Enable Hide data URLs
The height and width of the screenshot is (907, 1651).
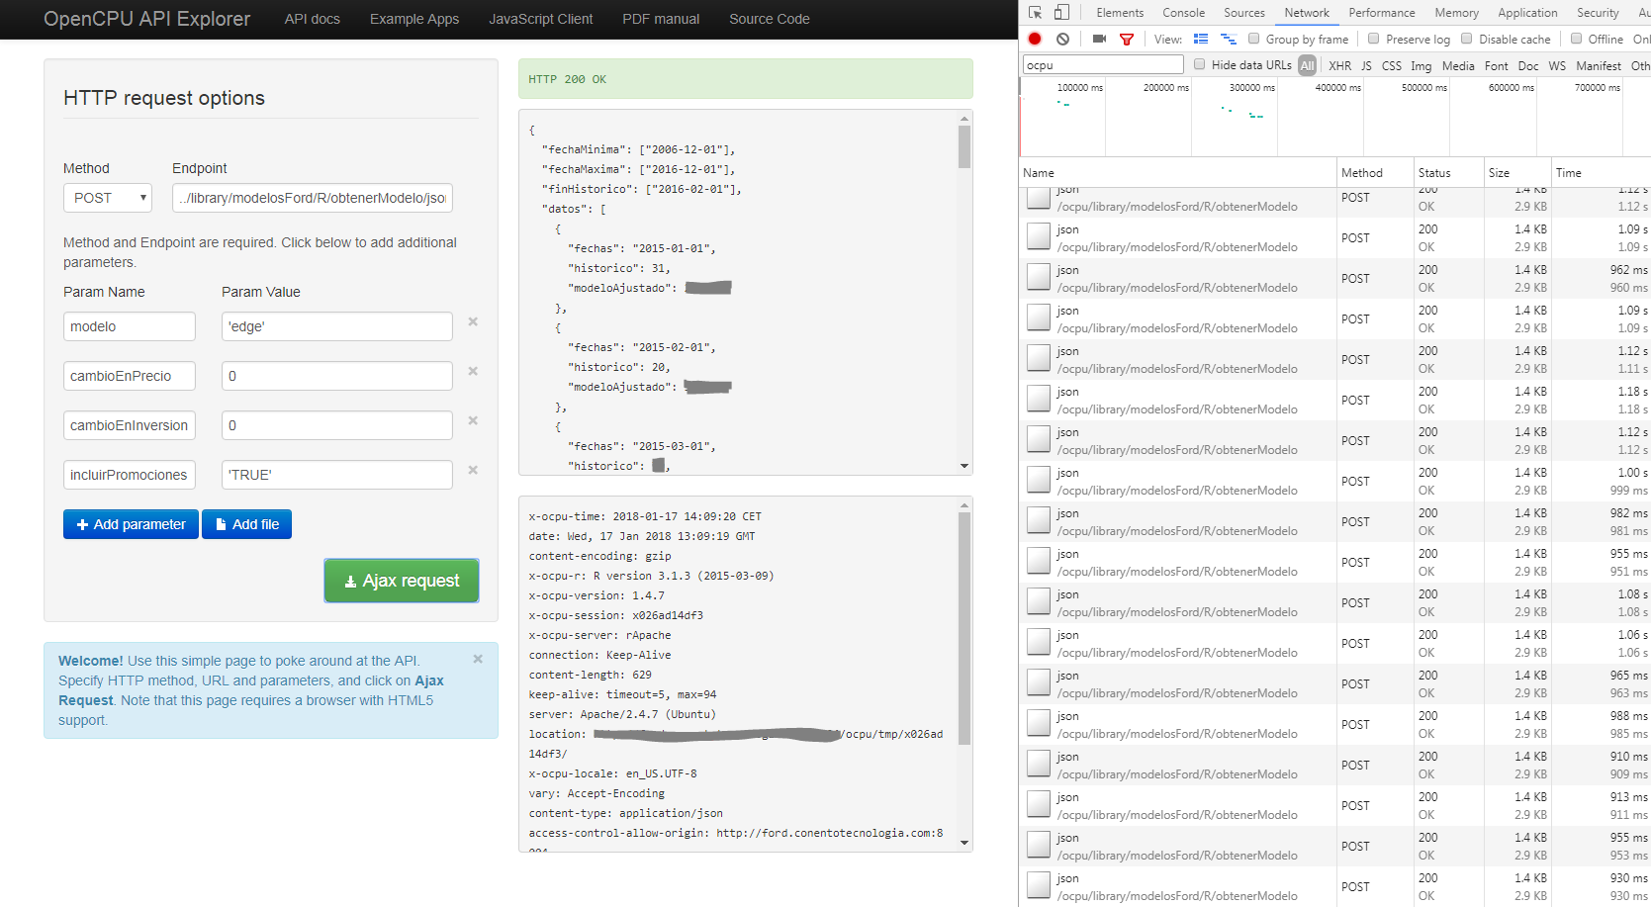click(1198, 63)
